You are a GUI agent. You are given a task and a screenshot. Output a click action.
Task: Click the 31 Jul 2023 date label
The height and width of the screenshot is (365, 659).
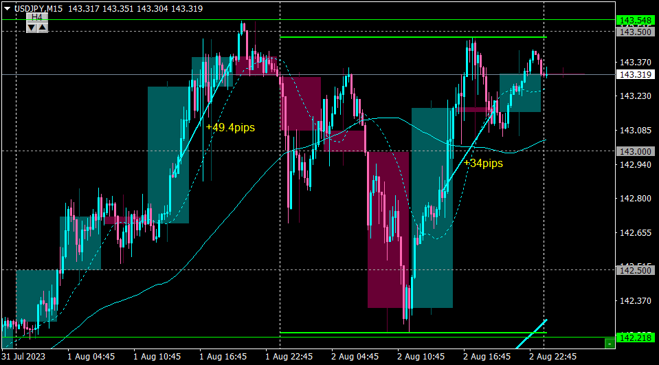pyautogui.click(x=23, y=357)
